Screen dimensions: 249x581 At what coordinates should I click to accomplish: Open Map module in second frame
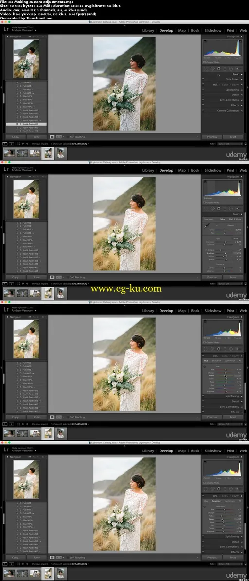pos(182,170)
